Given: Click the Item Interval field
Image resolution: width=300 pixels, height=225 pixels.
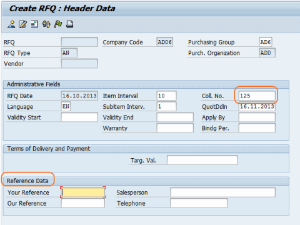Looking at the screenshot, I should pyautogui.click(x=166, y=96).
